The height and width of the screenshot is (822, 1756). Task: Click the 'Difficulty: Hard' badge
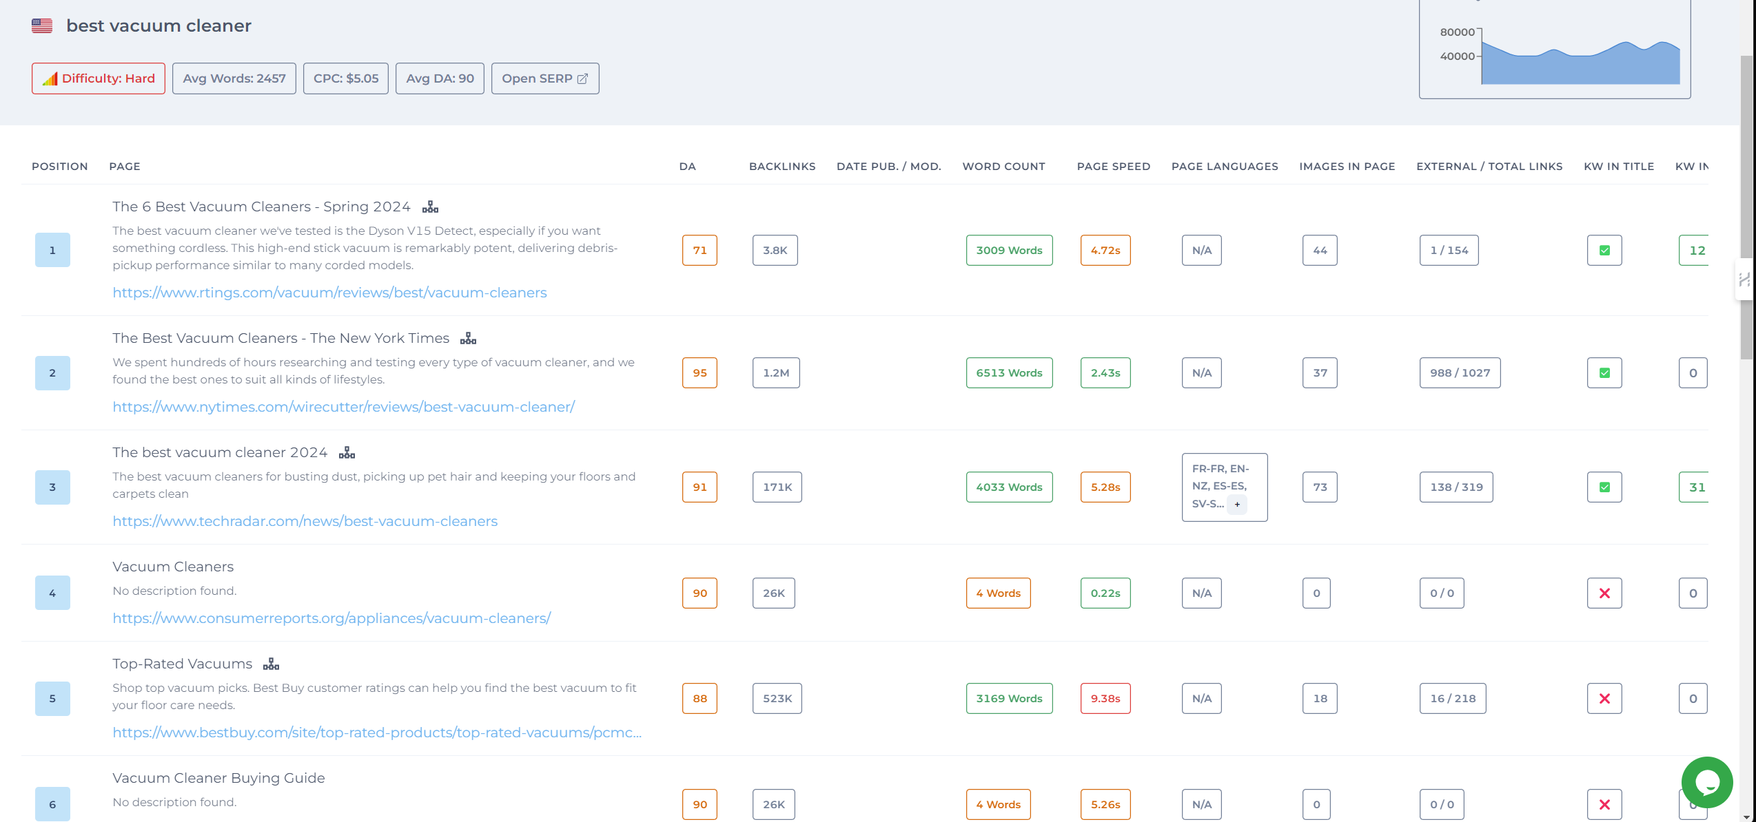(x=98, y=78)
